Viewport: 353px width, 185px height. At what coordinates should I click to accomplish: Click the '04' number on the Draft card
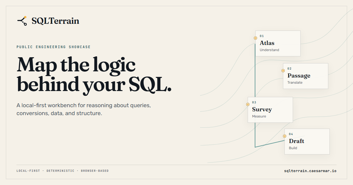291,134
